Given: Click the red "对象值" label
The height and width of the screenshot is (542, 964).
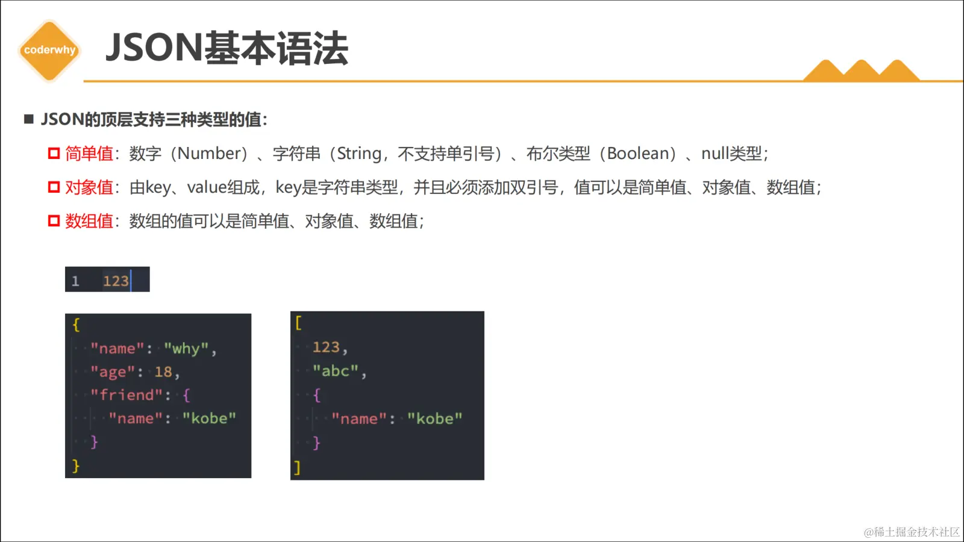Looking at the screenshot, I should pos(89,187).
